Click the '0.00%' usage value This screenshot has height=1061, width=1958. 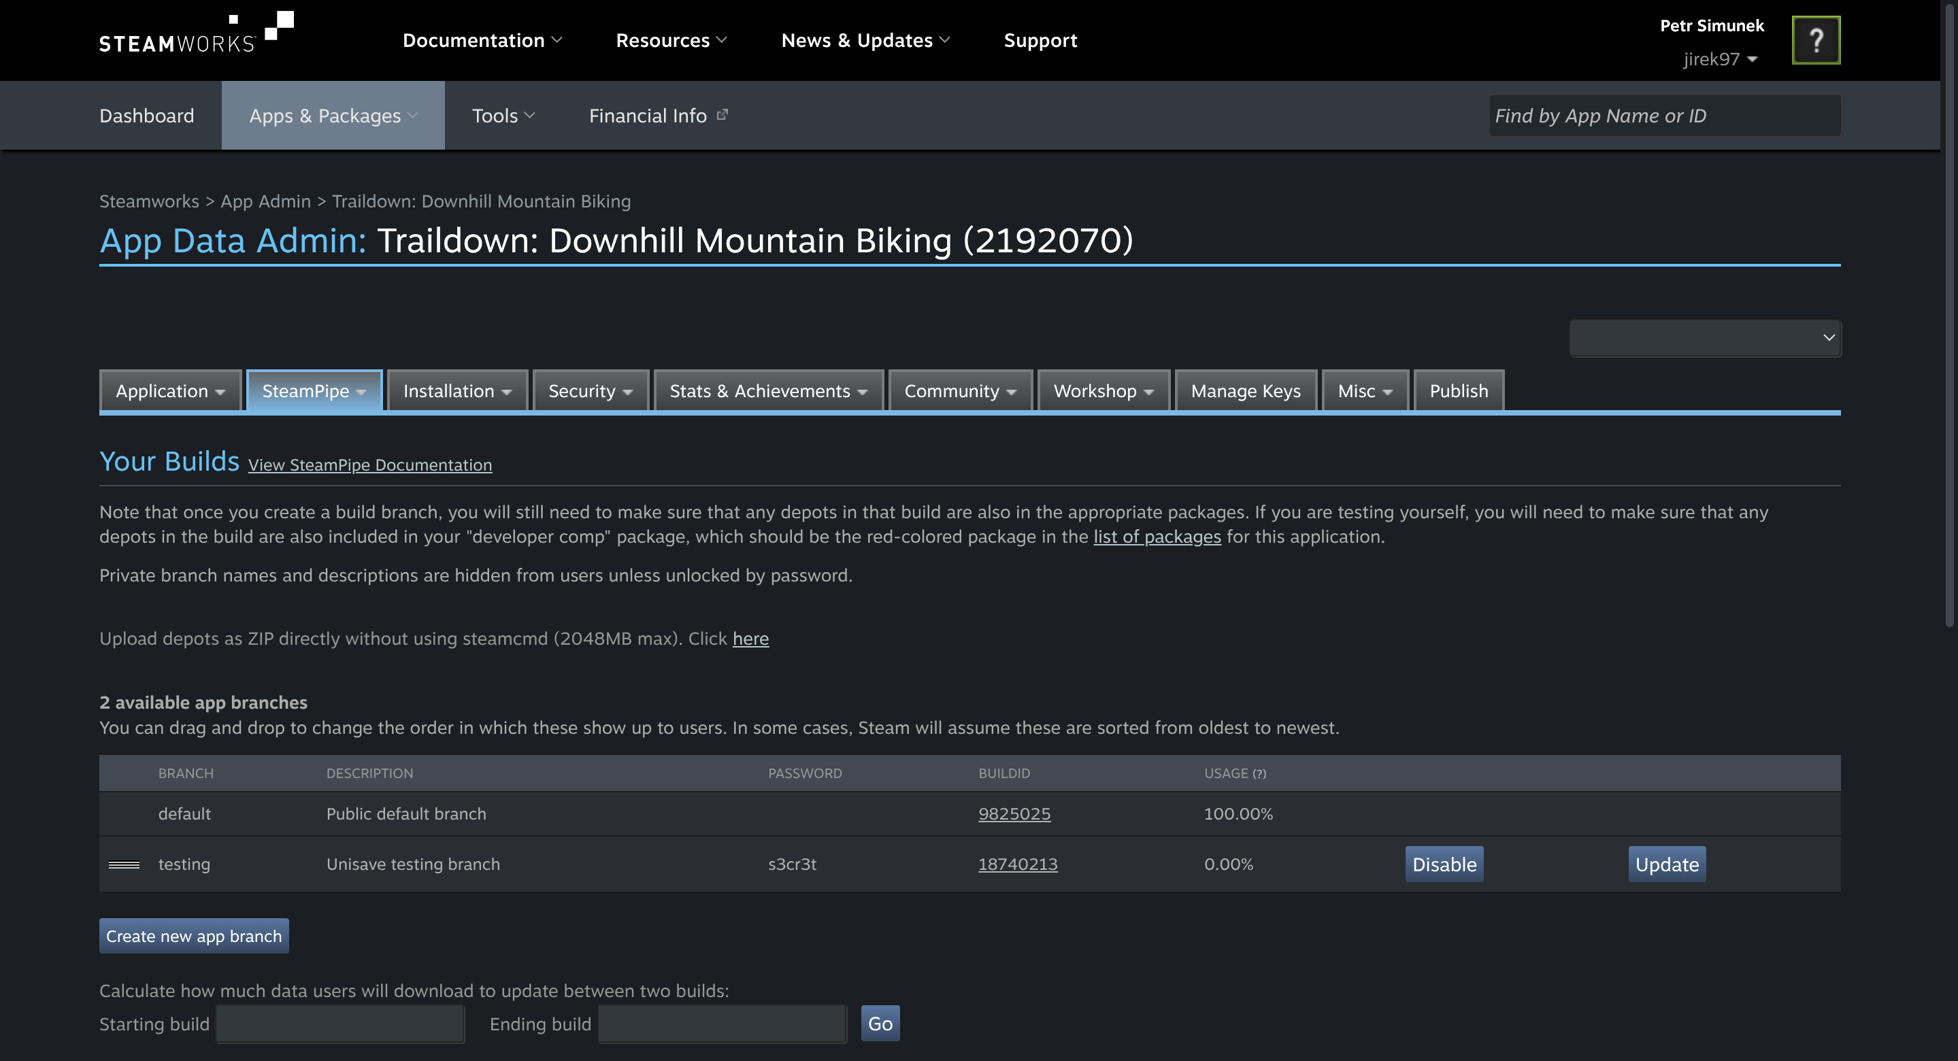pyautogui.click(x=1228, y=864)
